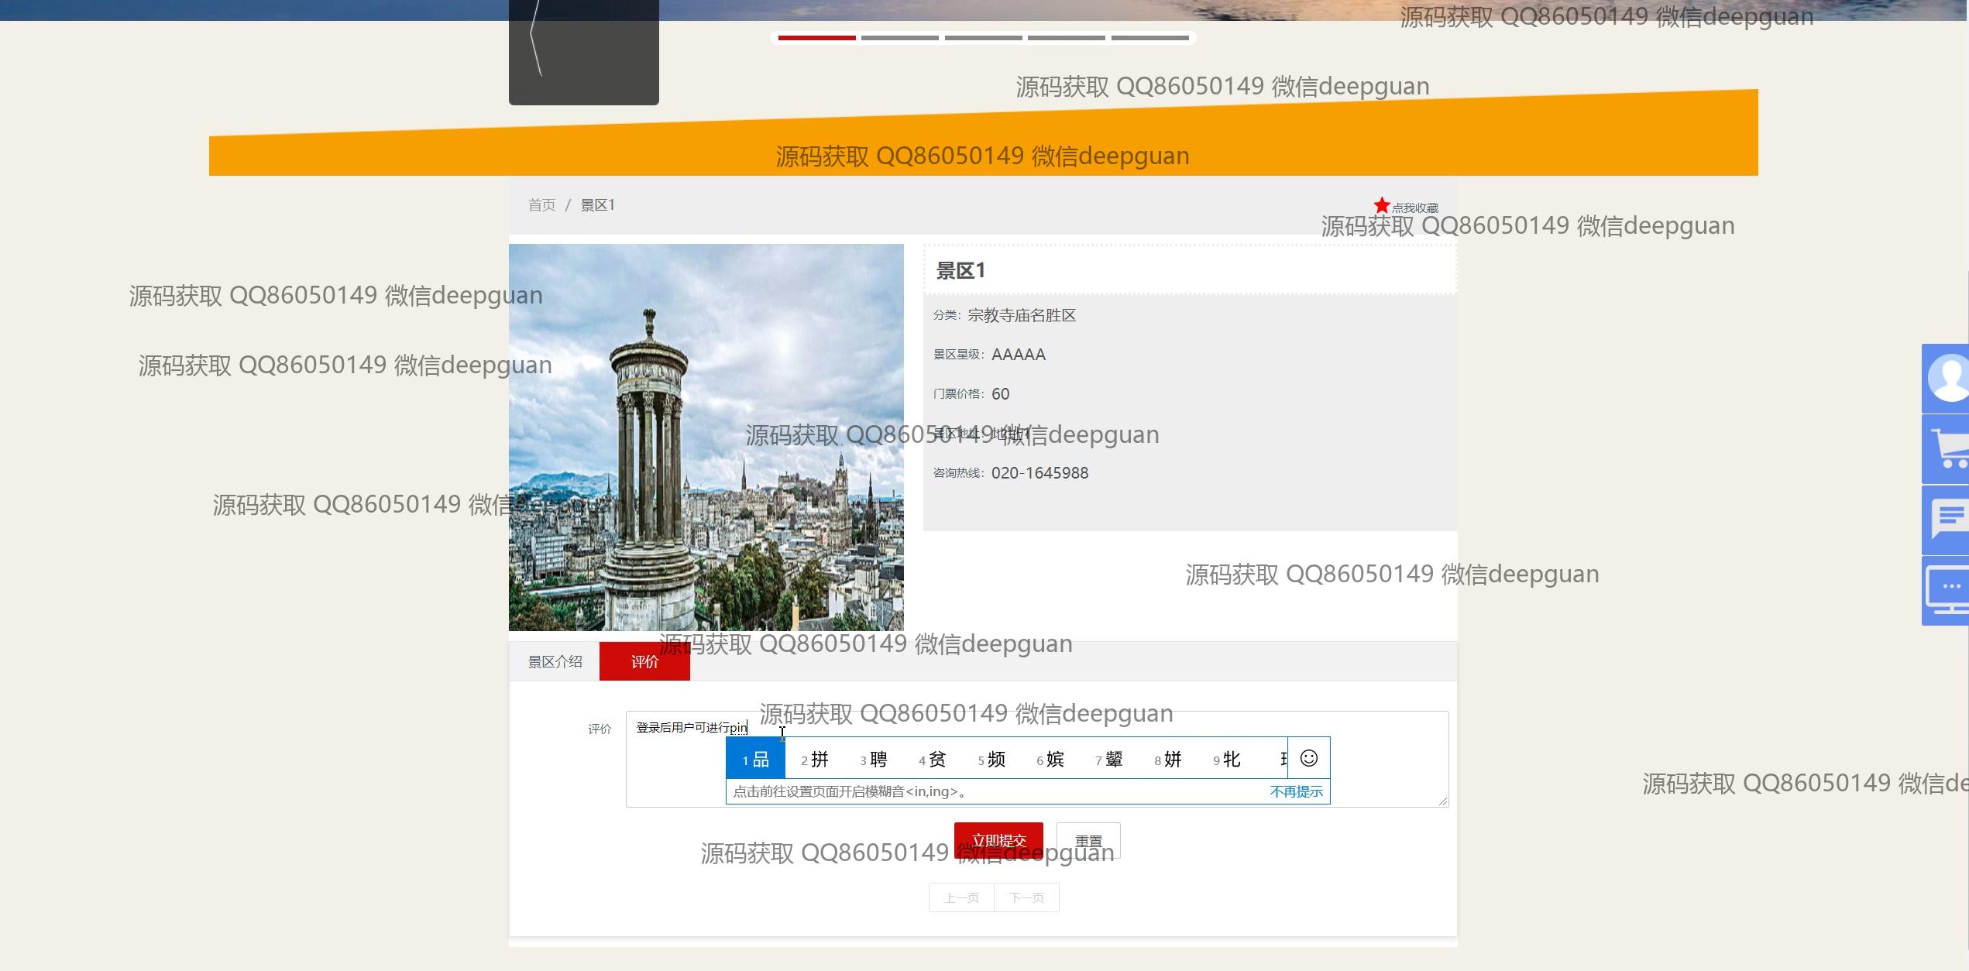Switch to 评价 tab
This screenshot has height=971, width=1969.
644,661
